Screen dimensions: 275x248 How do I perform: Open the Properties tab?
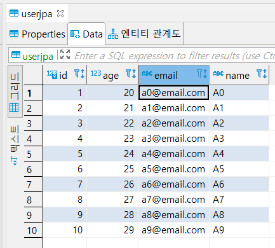click(x=37, y=34)
